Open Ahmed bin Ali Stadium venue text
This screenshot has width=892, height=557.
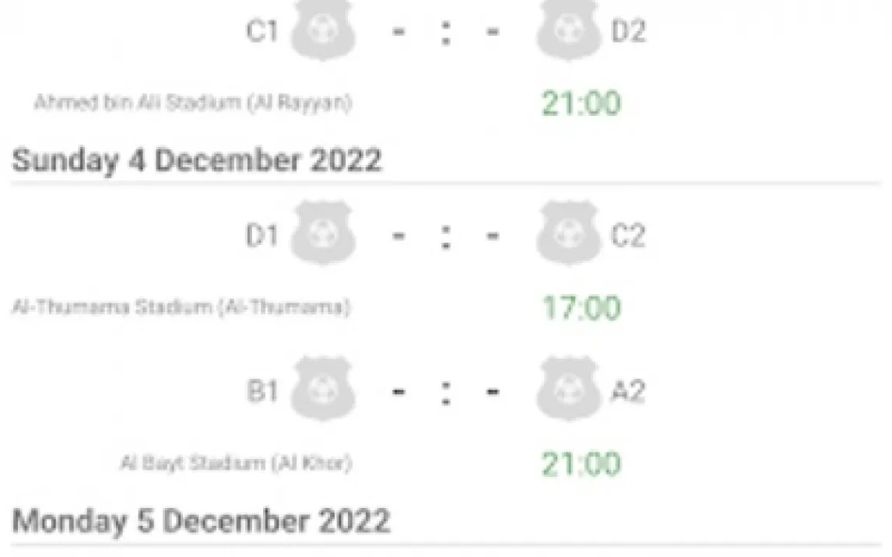tap(193, 103)
